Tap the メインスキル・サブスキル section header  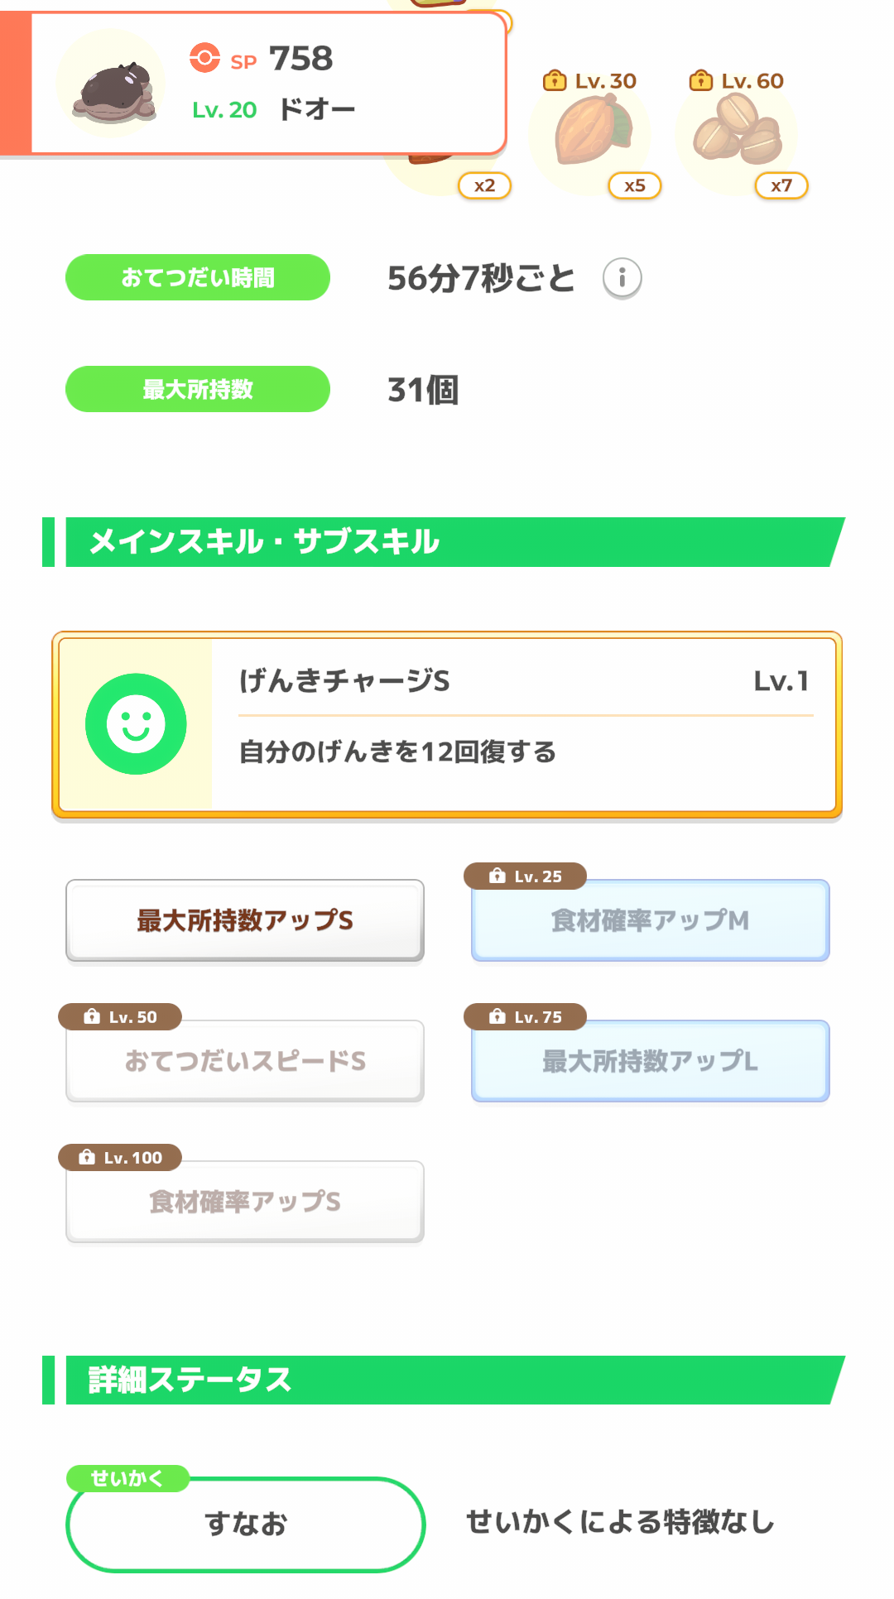[x=447, y=542]
